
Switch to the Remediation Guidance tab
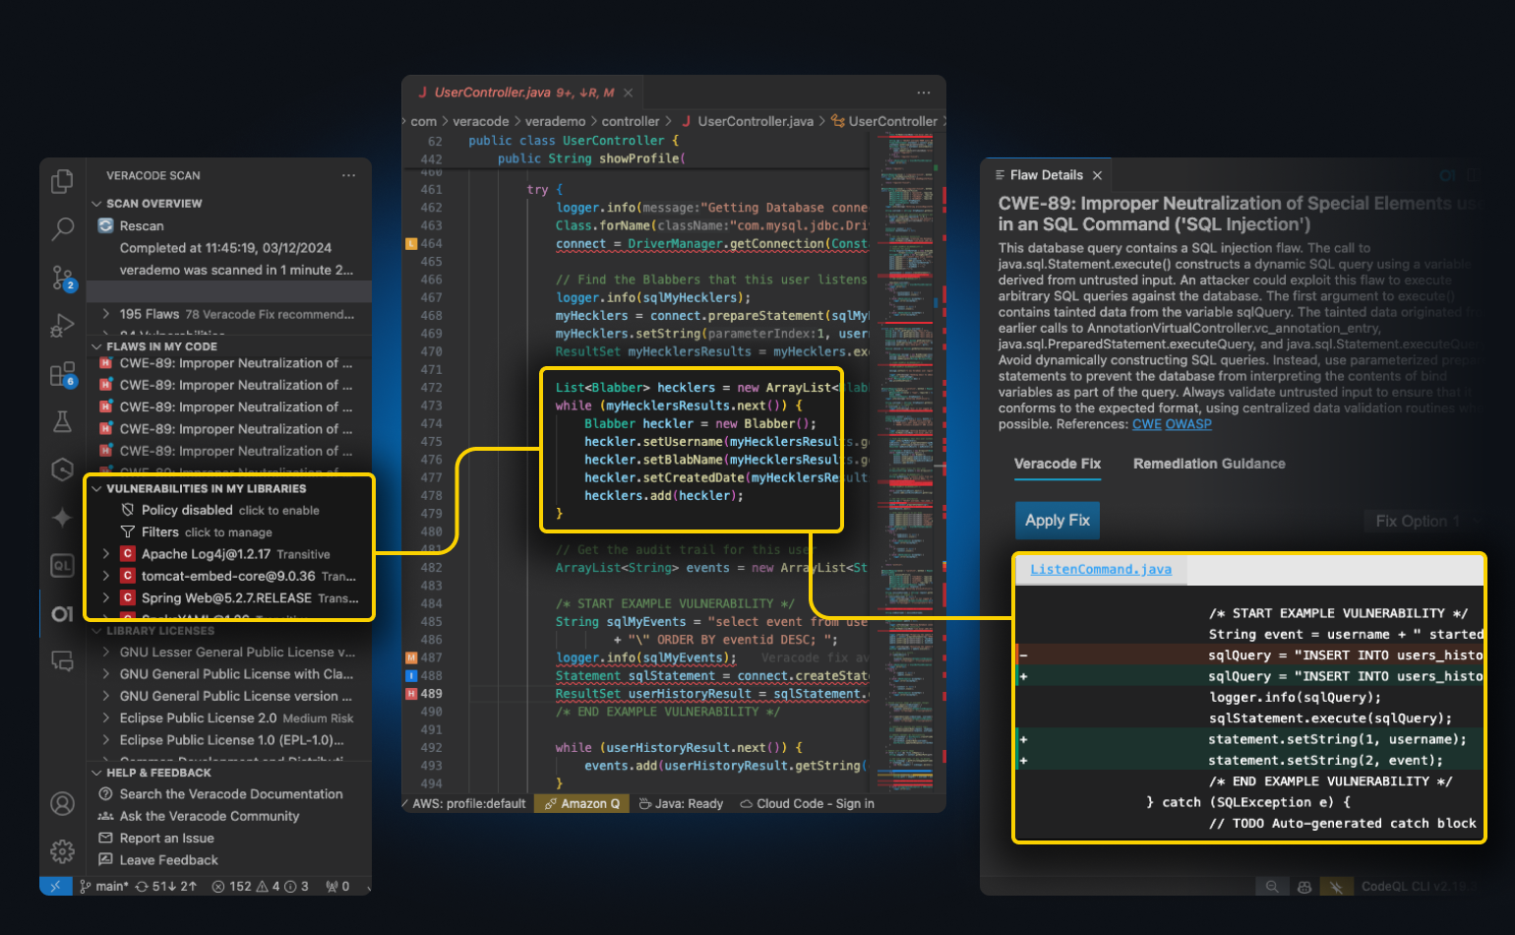coord(1209,464)
